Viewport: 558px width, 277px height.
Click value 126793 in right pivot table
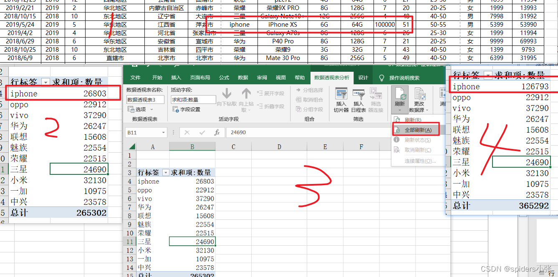pyautogui.click(x=535, y=87)
